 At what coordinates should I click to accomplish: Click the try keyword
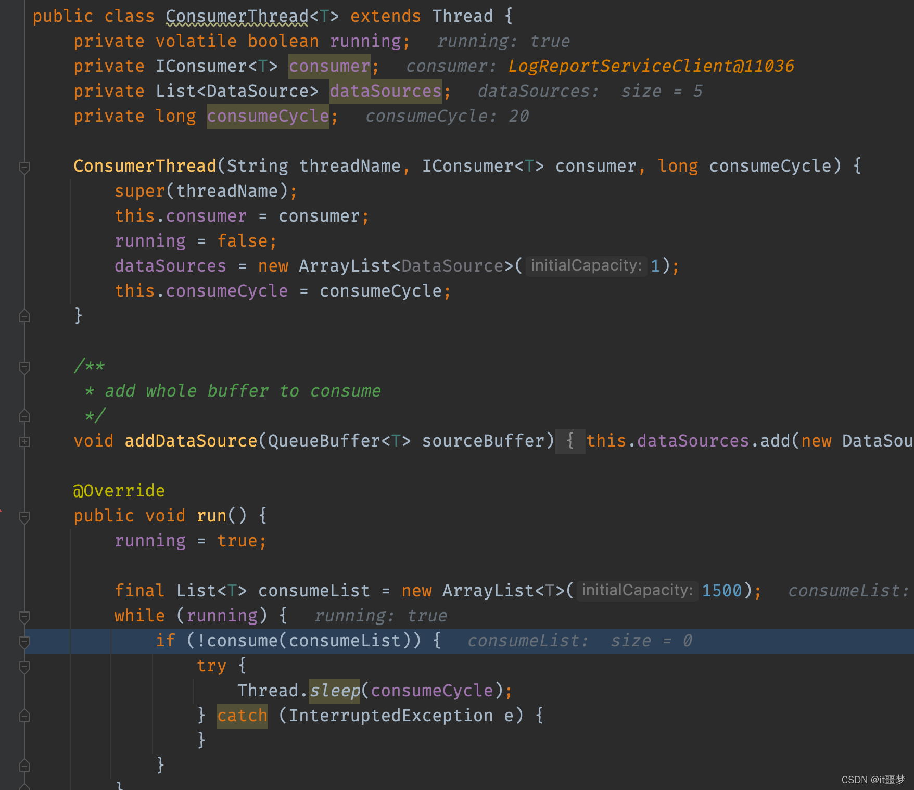tap(211, 666)
